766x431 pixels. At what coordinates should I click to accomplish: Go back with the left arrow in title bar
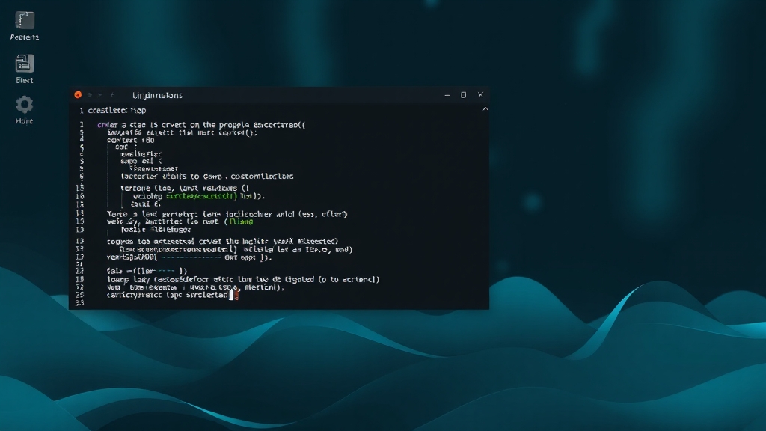90,95
